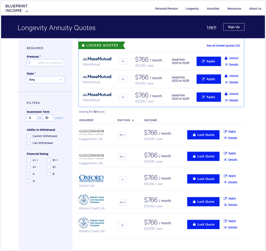This screenshot has width=266, height=251.
Task: Open Details for Atlantic Coast A++ quote
Action: tap(230, 205)
